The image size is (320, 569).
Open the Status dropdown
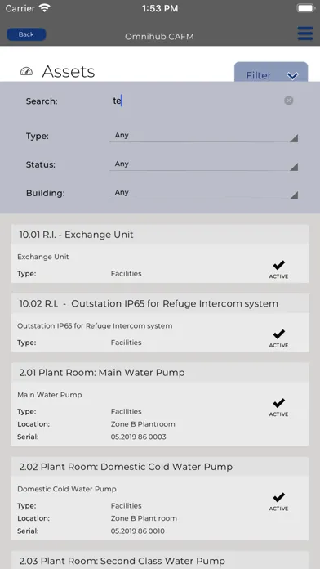(x=203, y=165)
